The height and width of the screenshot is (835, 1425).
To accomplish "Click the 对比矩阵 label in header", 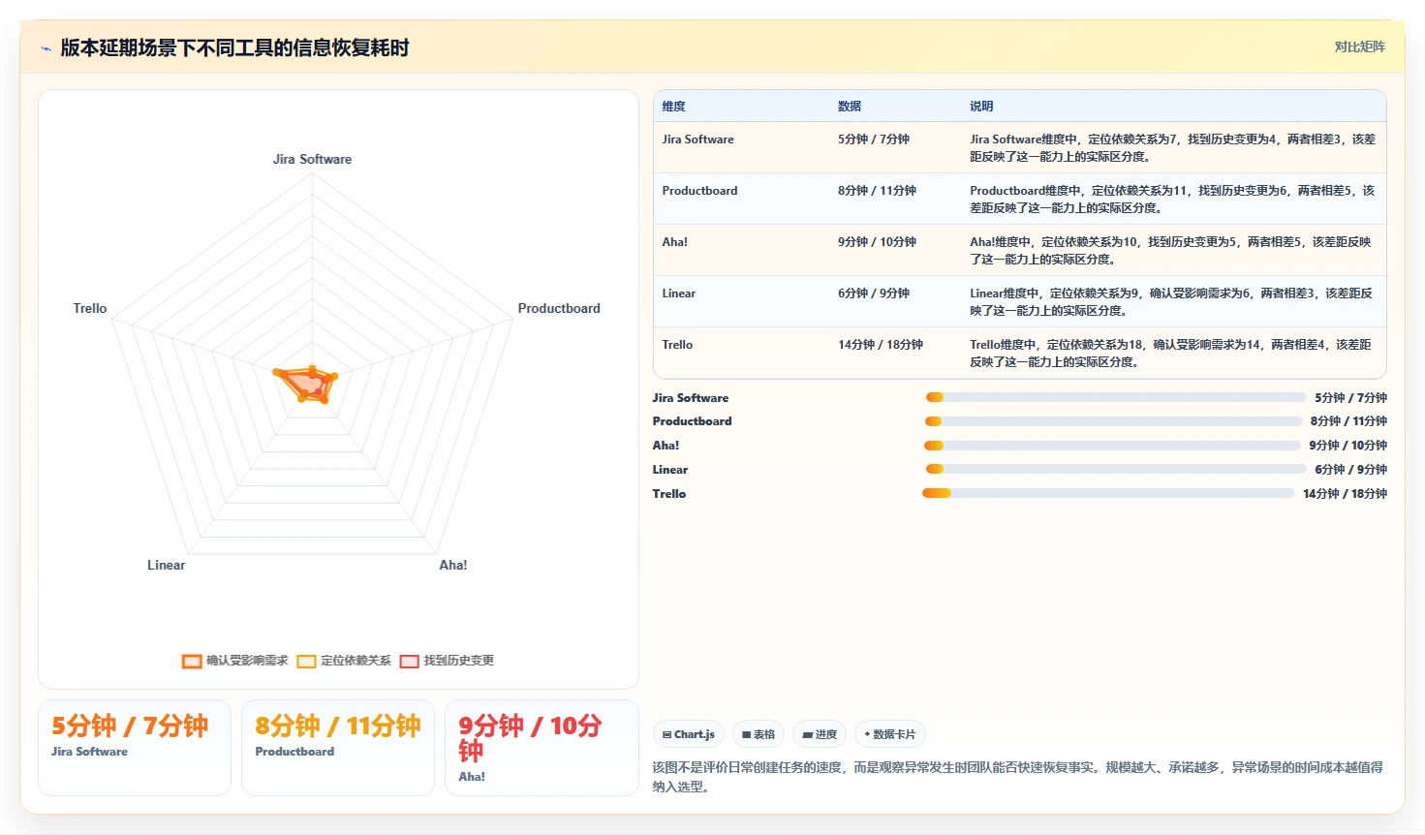I will (1359, 46).
